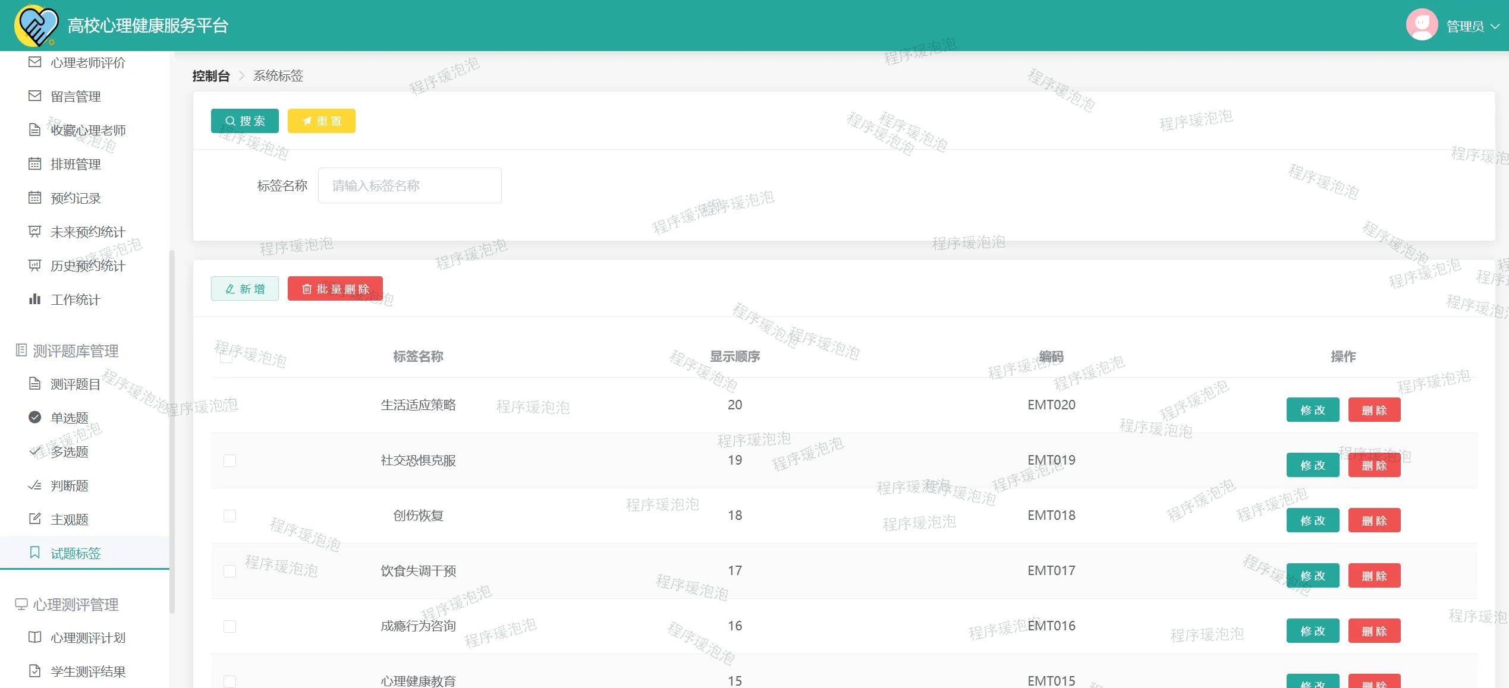Tick the 饮食失调干预 row checkbox

click(x=230, y=571)
